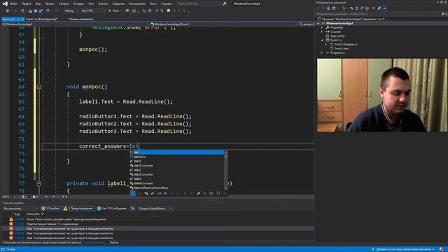Toggle the Ошибки filter in error list
Image resolution: width=448 pixels, height=252 pixels.
pyautogui.click(x=50, y=209)
